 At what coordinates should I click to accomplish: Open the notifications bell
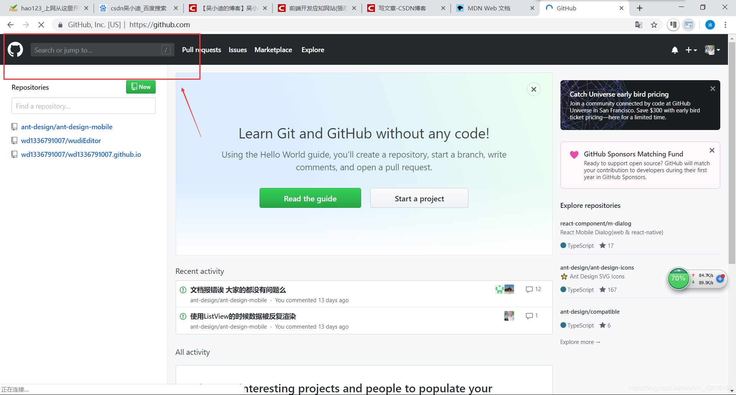675,50
